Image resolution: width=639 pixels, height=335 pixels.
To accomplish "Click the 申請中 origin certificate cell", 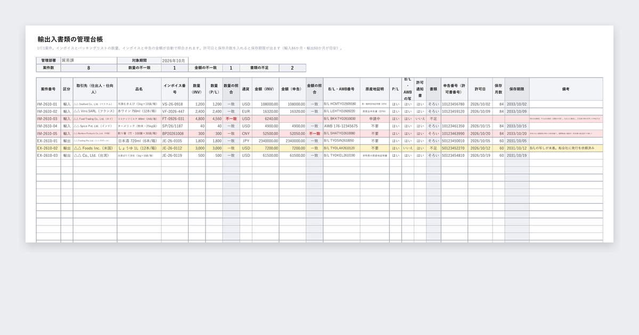I will pos(375,119).
